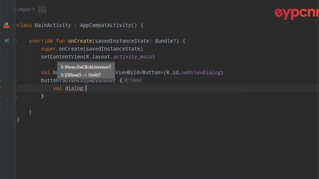Click the 'it: View!' inlay hint

[x=133, y=81]
